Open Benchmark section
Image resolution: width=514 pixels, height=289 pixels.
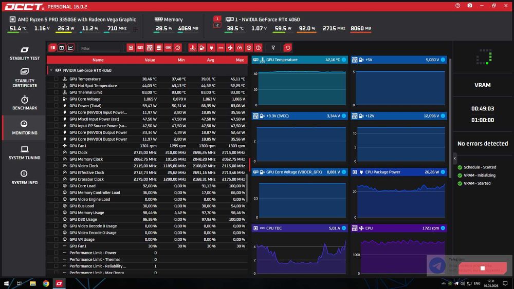tap(25, 103)
